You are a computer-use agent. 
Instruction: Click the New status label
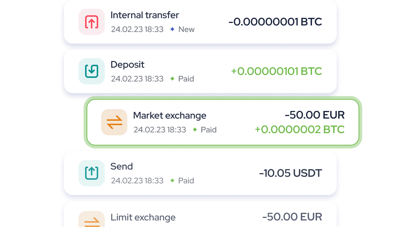coord(187,29)
